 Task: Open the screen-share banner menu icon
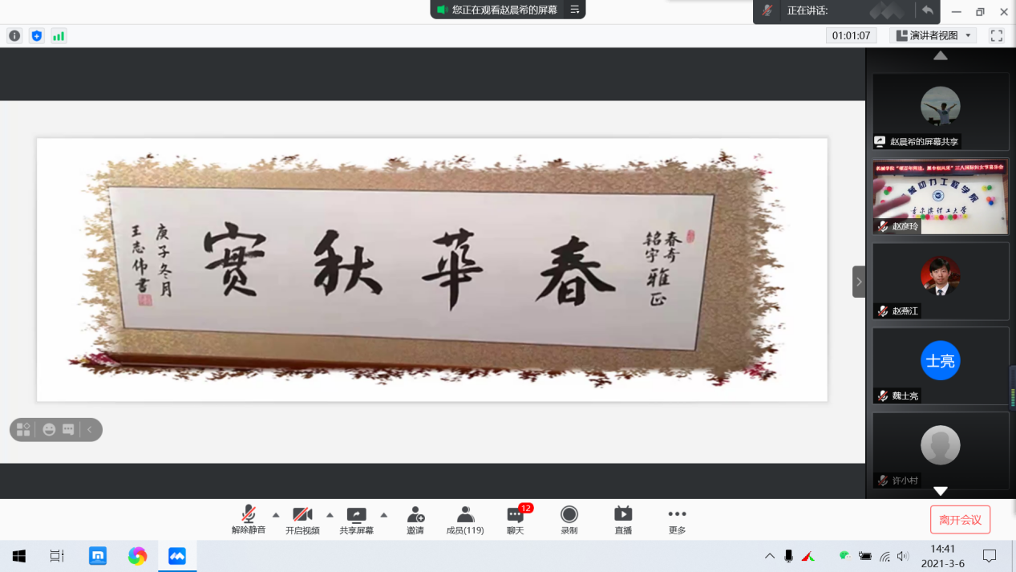coord(574,10)
